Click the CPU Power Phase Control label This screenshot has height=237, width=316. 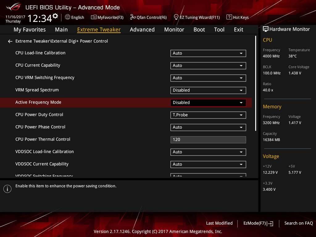(40, 127)
